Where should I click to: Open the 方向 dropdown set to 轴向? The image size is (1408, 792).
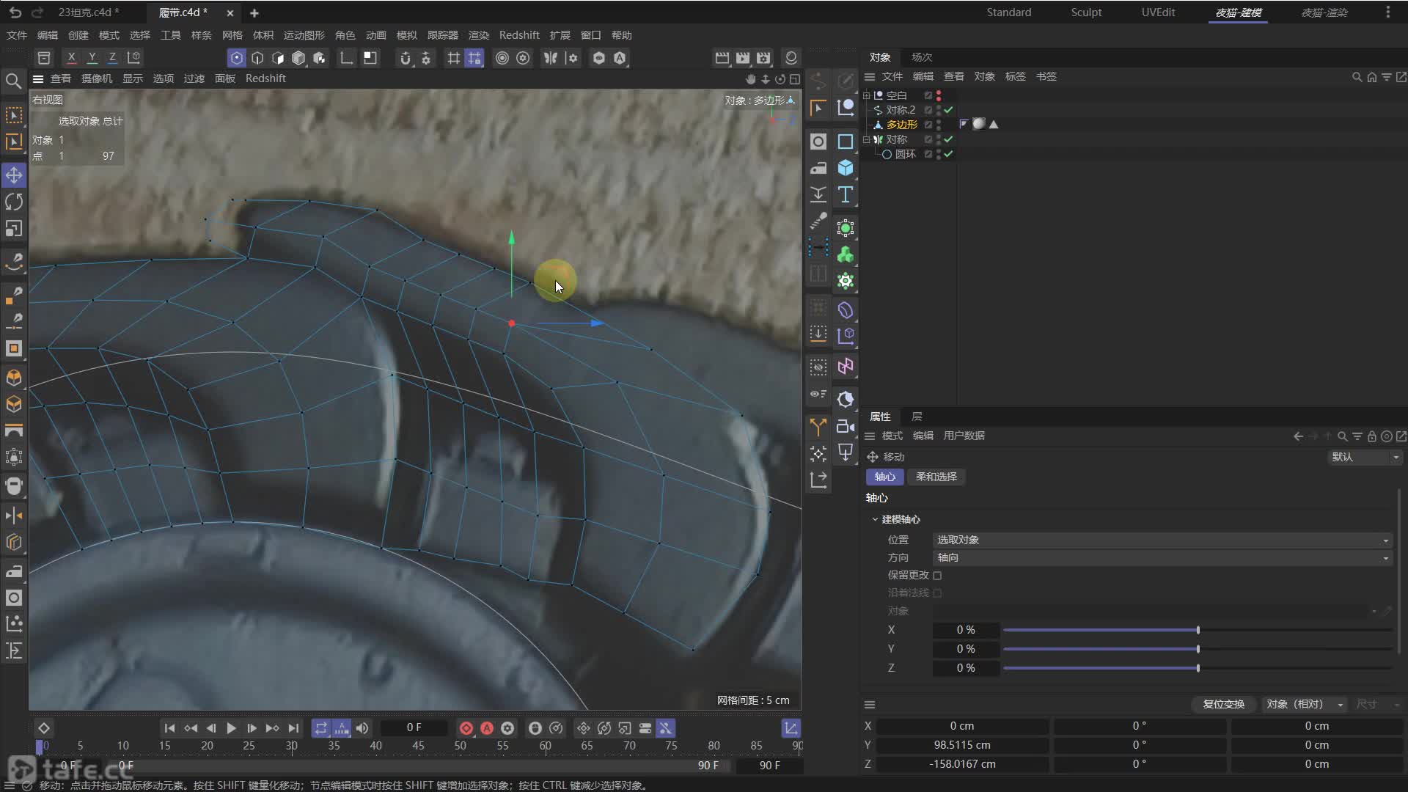[x=1162, y=557]
